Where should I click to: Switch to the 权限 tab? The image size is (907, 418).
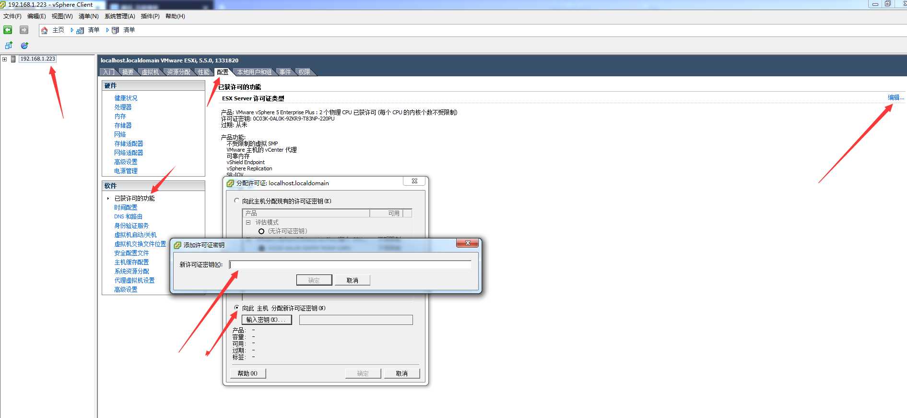tap(304, 72)
